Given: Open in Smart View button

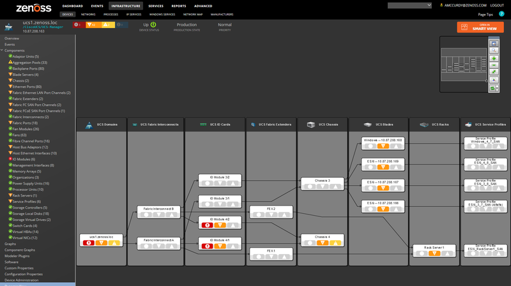Looking at the screenshot, I should pyautogui.click(x=480, y=27).
